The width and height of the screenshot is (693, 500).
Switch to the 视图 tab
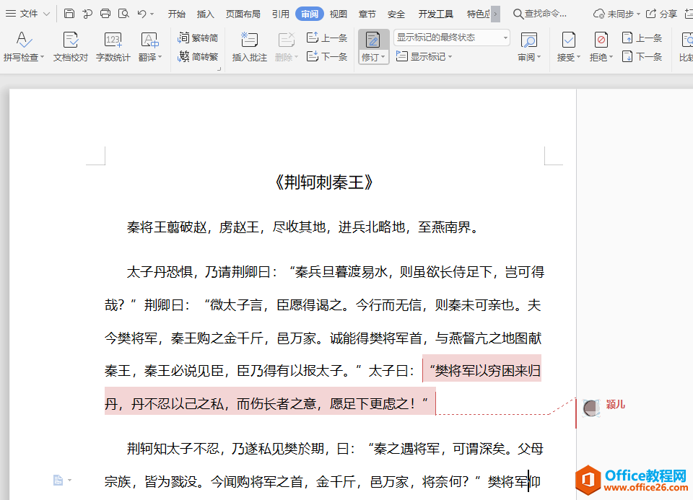click(x=338, y=14)
